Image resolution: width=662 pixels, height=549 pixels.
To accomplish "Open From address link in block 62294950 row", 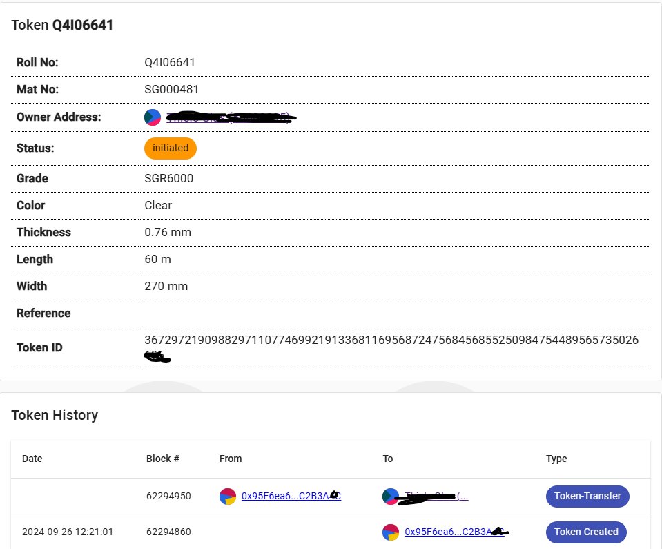I will coord(291,497).
